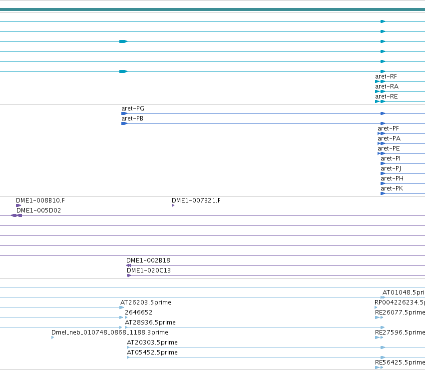Viewport: 425px width, 370px height.
Task: Click the aret-PG protein label
Action: coord(132,108)
